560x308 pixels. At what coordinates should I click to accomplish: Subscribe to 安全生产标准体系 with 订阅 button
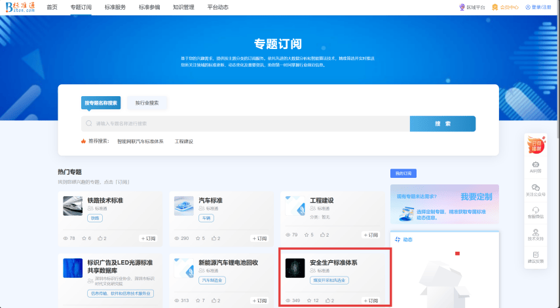coord(371,301)
